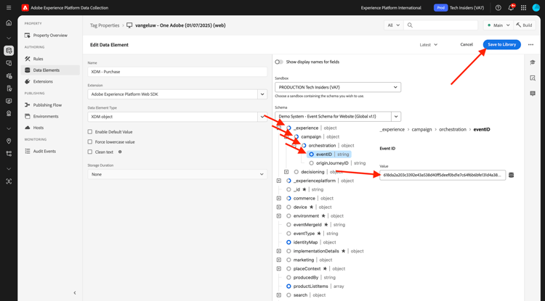Select the Tags icon in left rail
Screen dimensions: 545x301
tap(9, 51)
